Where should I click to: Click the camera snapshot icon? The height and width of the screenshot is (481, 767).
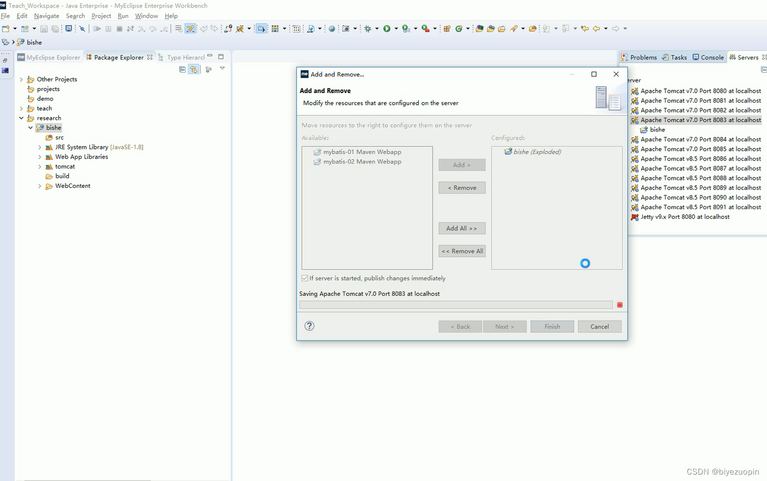point(346,28)
